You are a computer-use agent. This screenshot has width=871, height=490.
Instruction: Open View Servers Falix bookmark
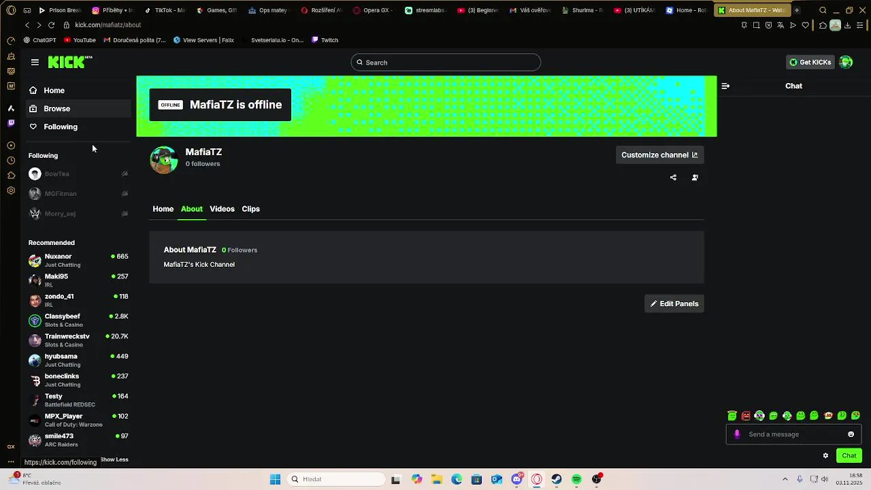click(203, 40)
